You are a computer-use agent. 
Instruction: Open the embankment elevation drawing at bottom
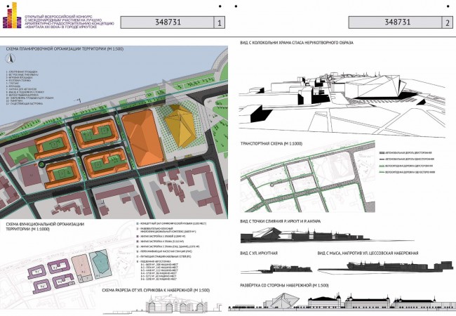point(342,302)
